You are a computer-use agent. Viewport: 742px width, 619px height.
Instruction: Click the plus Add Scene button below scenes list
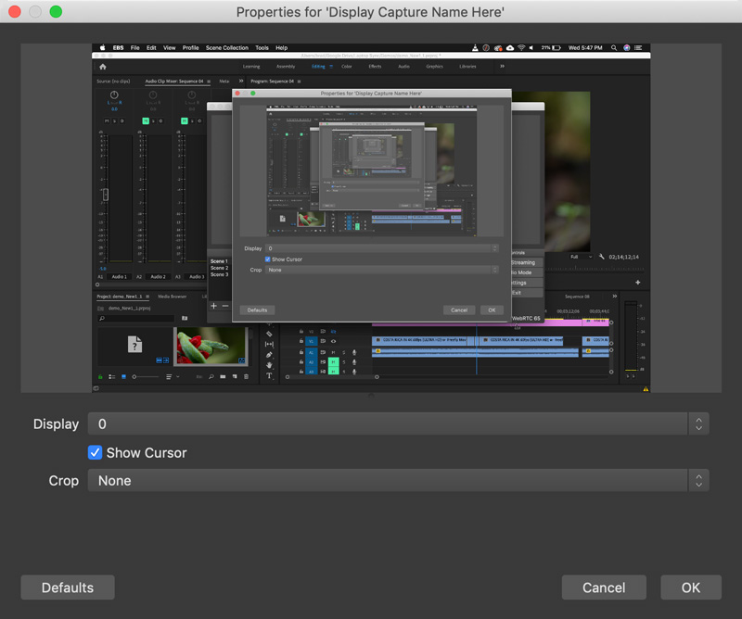[214, 306]
